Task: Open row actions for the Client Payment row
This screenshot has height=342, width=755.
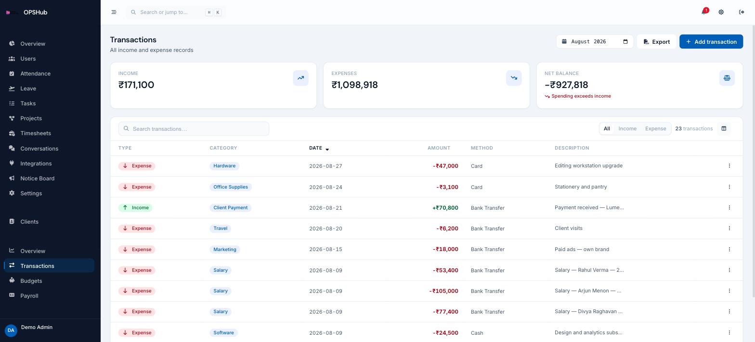Action: (729, 207)
